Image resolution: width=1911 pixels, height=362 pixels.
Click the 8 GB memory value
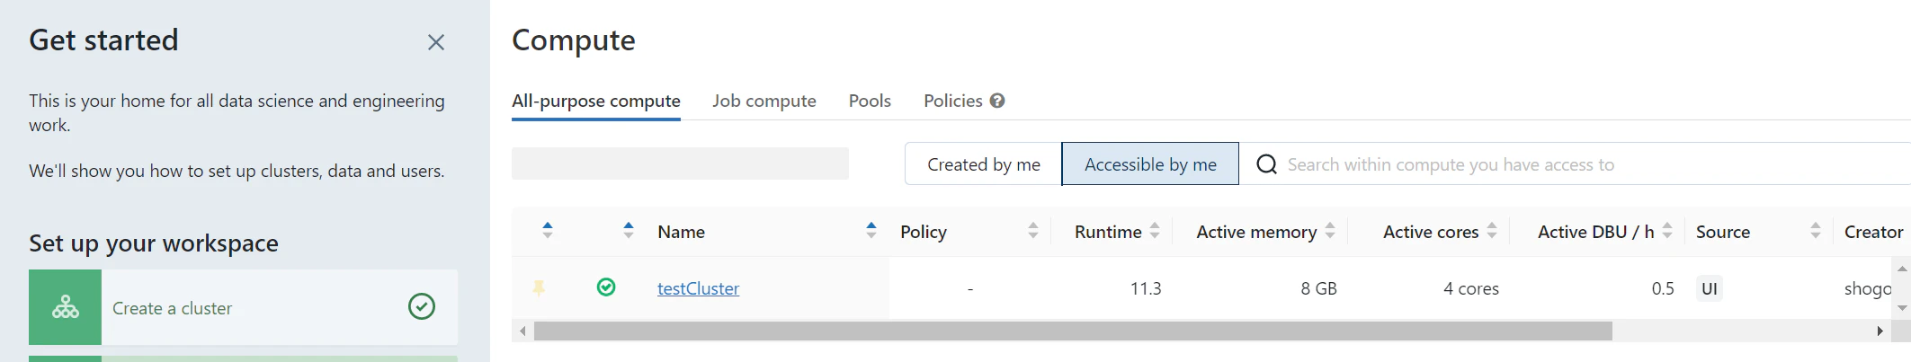click(1318, 288)
